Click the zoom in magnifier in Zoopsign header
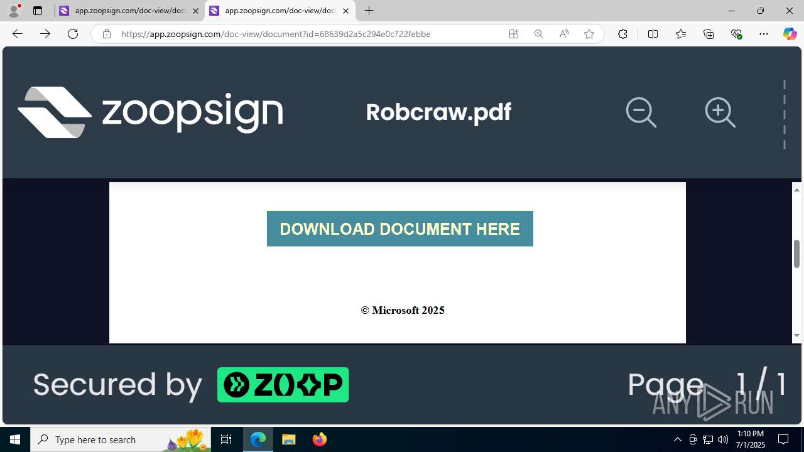804x452 pixels. (x=720, y=113)
